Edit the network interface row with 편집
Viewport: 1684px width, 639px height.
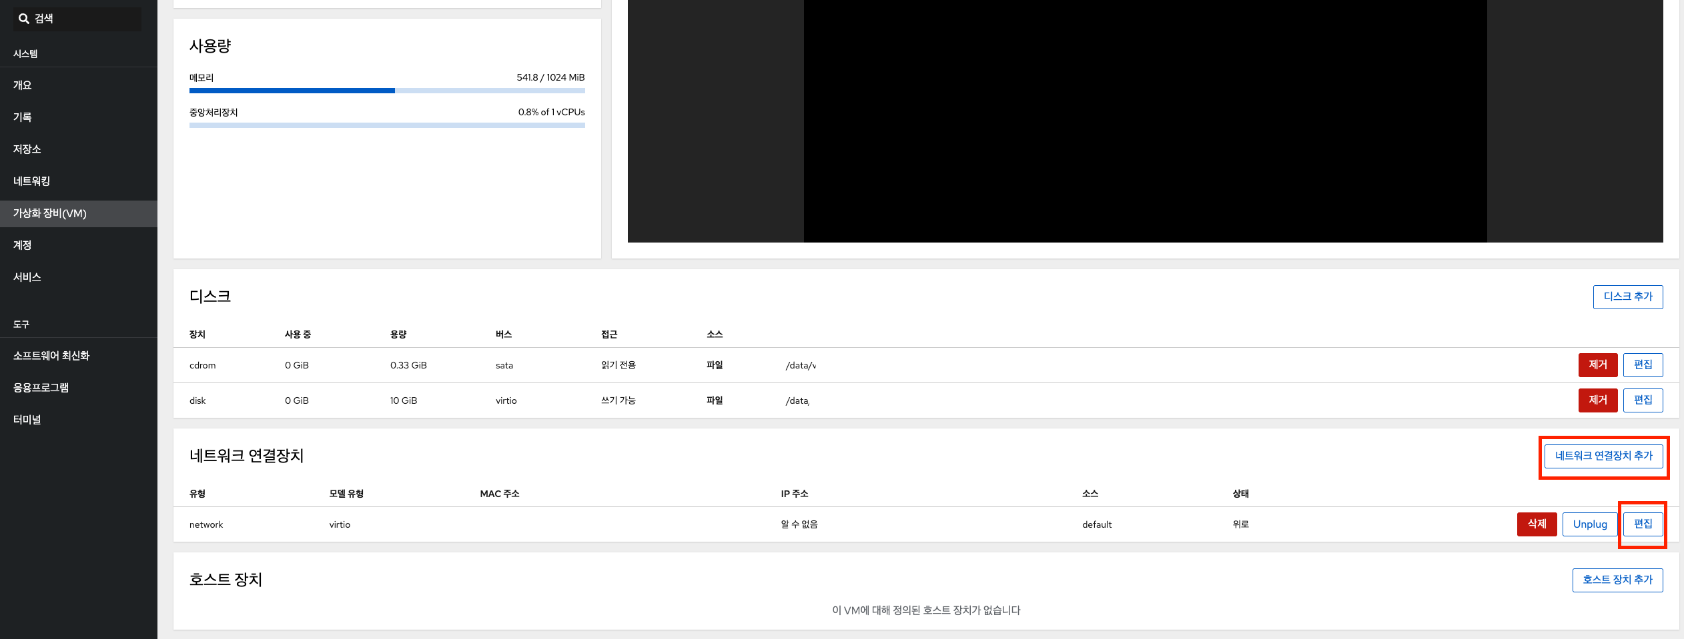1643,524
